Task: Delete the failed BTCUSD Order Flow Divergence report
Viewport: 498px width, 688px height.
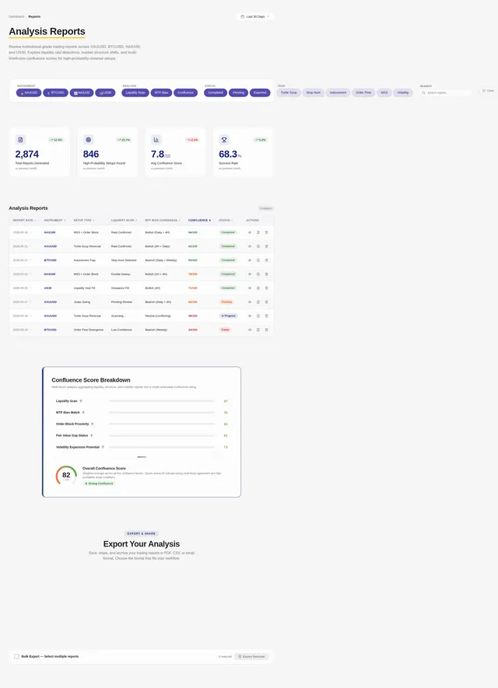Action: coord(267,330)
